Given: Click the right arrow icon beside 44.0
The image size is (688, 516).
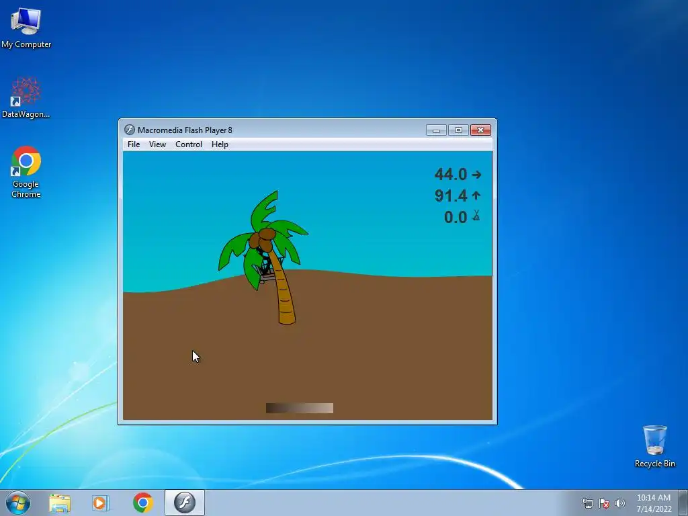Looking at the screenshot, I should click(x=476, y=175).
